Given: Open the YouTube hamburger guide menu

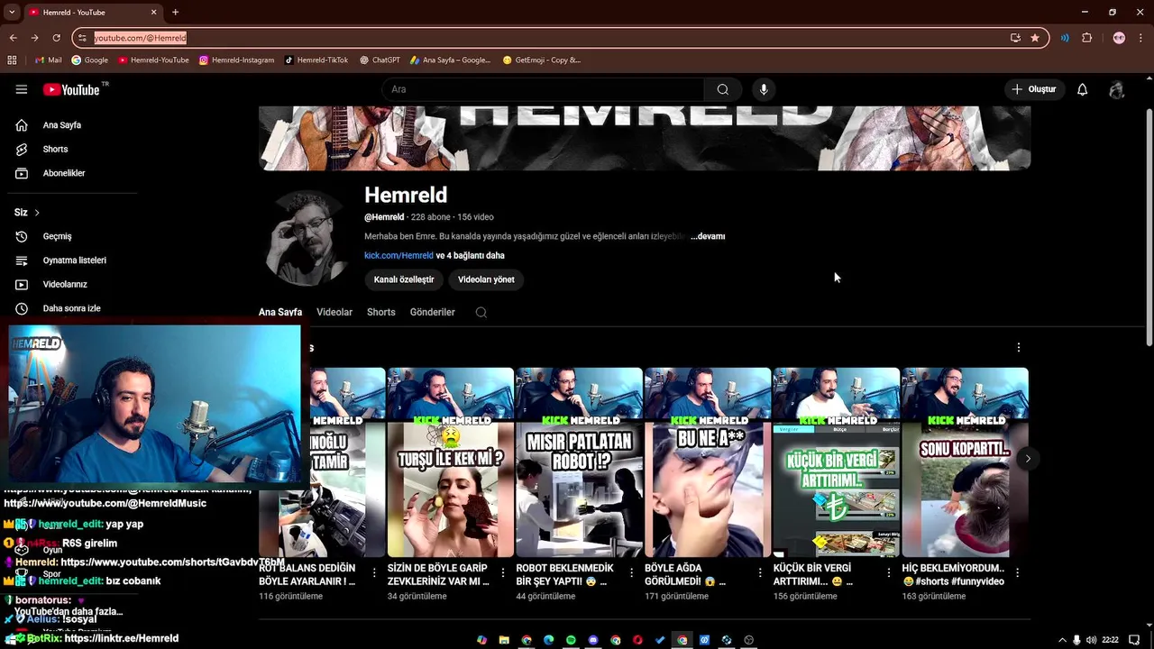Looking at the screenshot, I should (x=22, y=89).
